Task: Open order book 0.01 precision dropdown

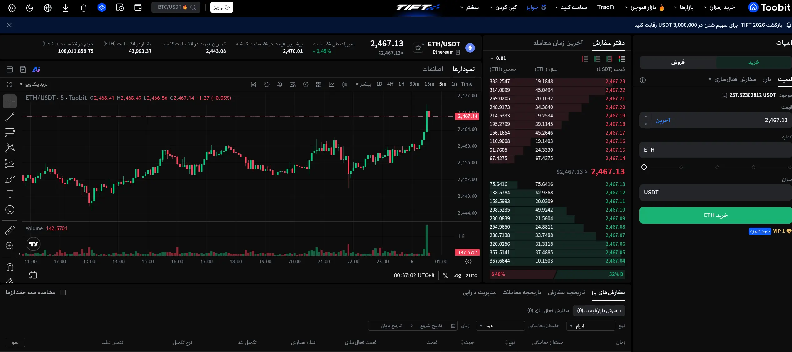Action: pos(498,58)
